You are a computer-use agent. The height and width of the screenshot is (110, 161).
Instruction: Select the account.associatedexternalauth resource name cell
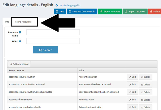pyautogui.click(x=42, y=107)
